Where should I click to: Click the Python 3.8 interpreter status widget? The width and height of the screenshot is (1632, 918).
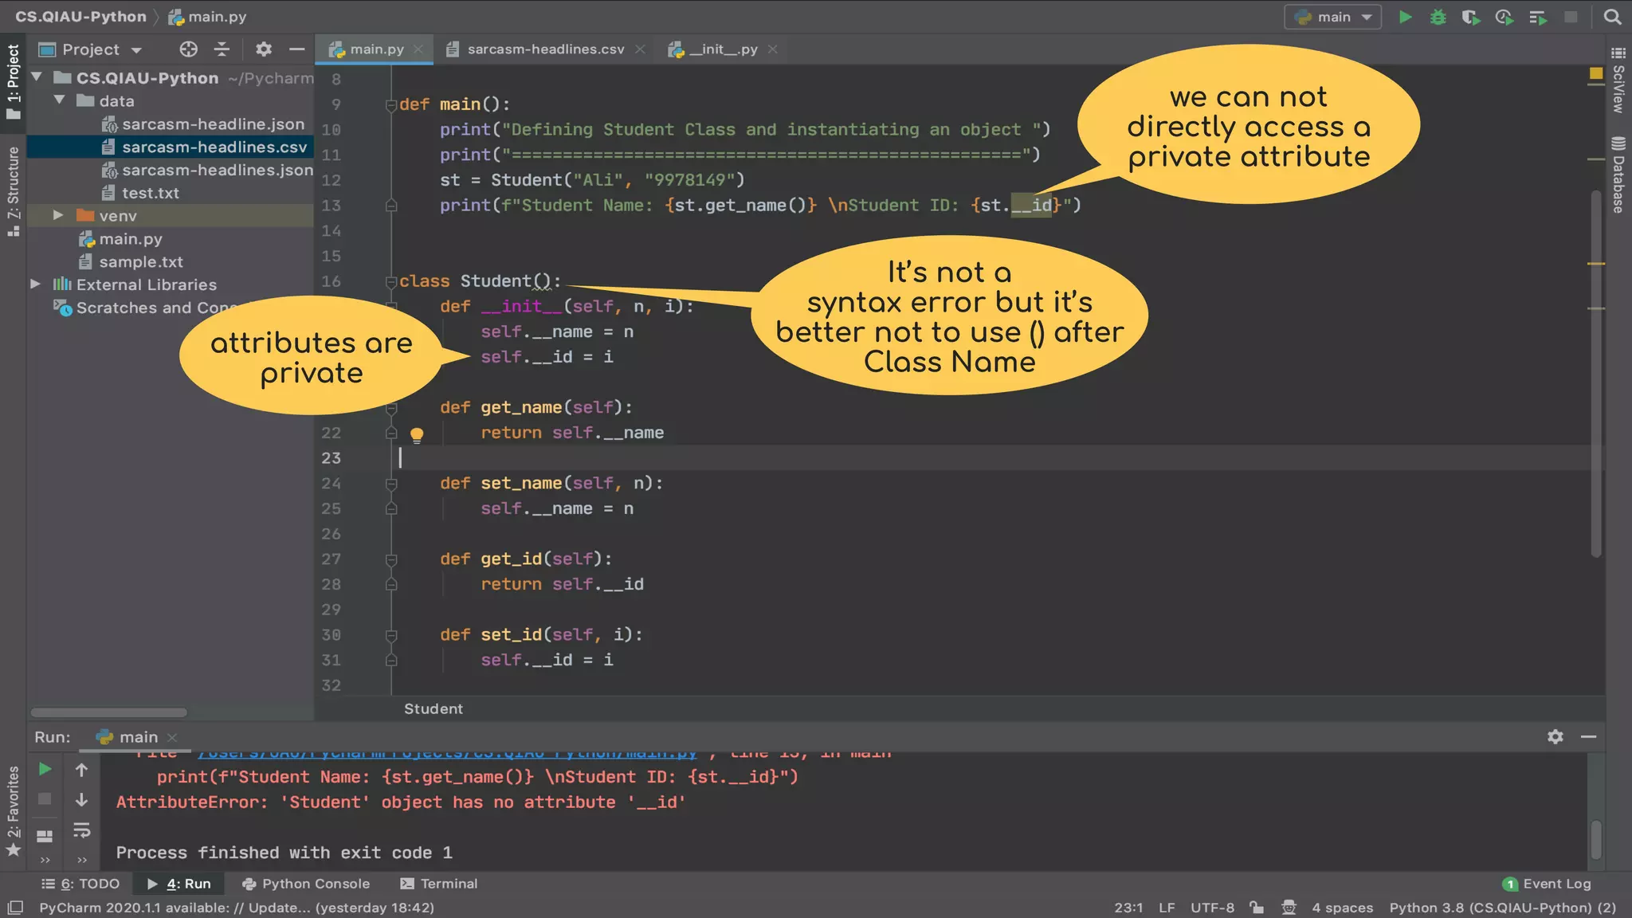[1502, 908]
